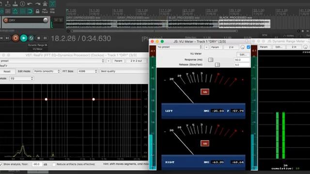
Task: Click VU Meter 2 in routing button
Action: (231, 47)
